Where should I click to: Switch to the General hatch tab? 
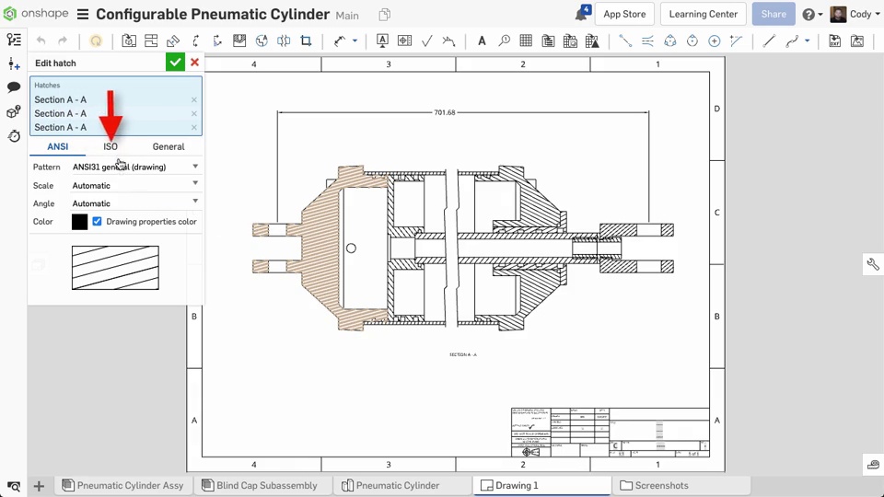(x=169, y=146)
